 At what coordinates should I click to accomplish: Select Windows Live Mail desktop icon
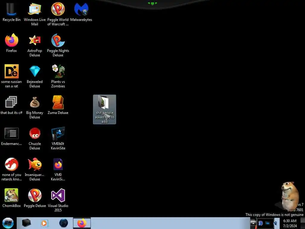(x=35, y=14)
